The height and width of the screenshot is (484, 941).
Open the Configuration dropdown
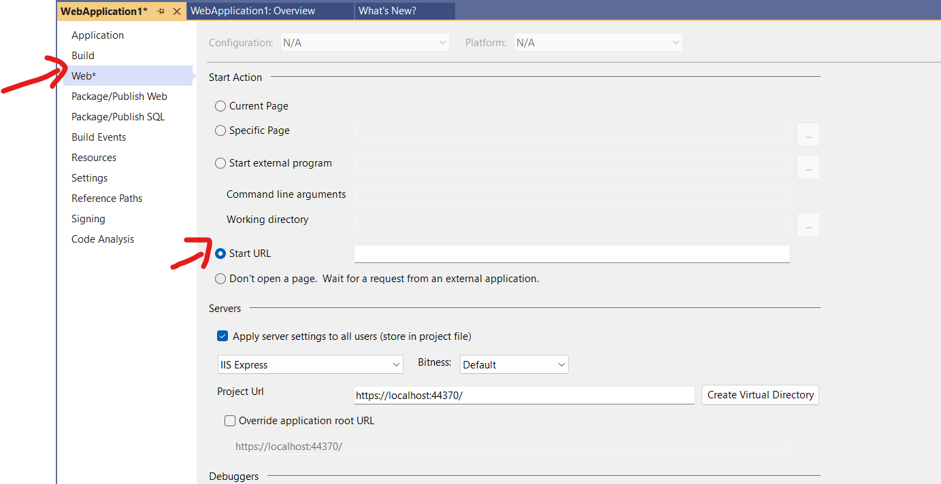click(x=365, y=43)
